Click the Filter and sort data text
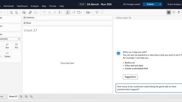Screen dimensions: 182x102 pyautogui.click(x=134, y=65)
